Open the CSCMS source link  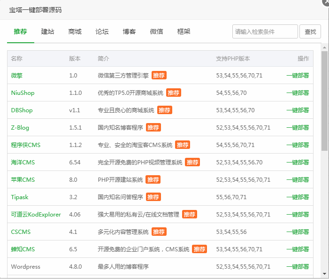(21, 232)
